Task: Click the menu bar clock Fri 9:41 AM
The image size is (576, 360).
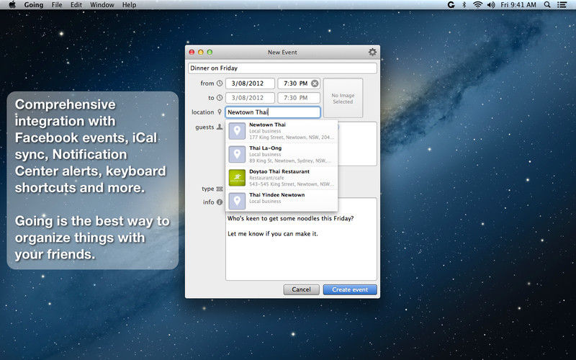Action: pos(518,5)
